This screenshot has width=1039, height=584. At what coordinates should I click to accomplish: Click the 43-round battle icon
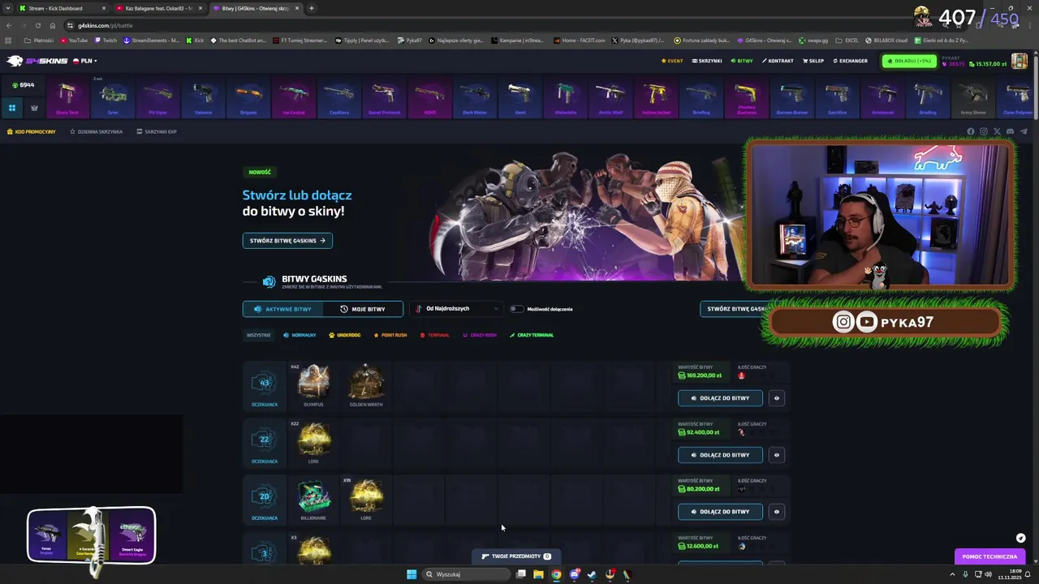tap(264, 383)
